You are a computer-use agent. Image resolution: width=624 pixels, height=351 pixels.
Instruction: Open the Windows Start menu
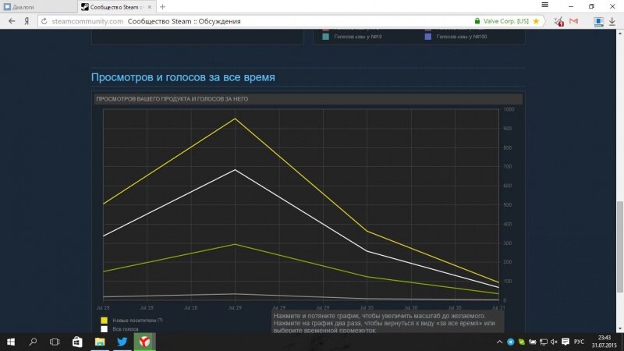[12, 342]
